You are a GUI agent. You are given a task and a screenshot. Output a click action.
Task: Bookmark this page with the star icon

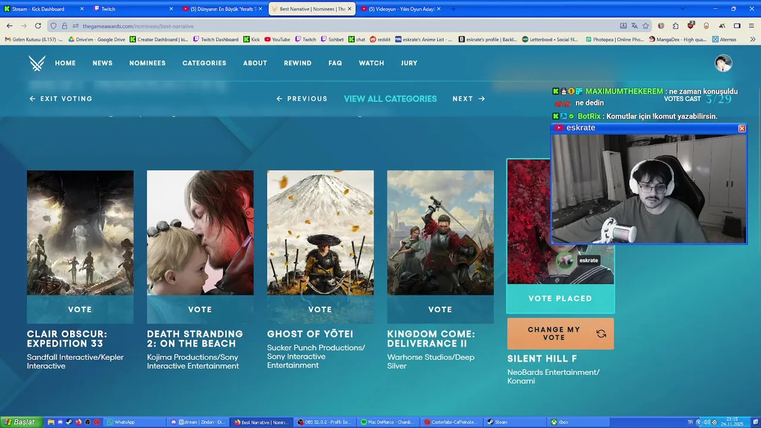pyautogui.click(x=646, y=26)
